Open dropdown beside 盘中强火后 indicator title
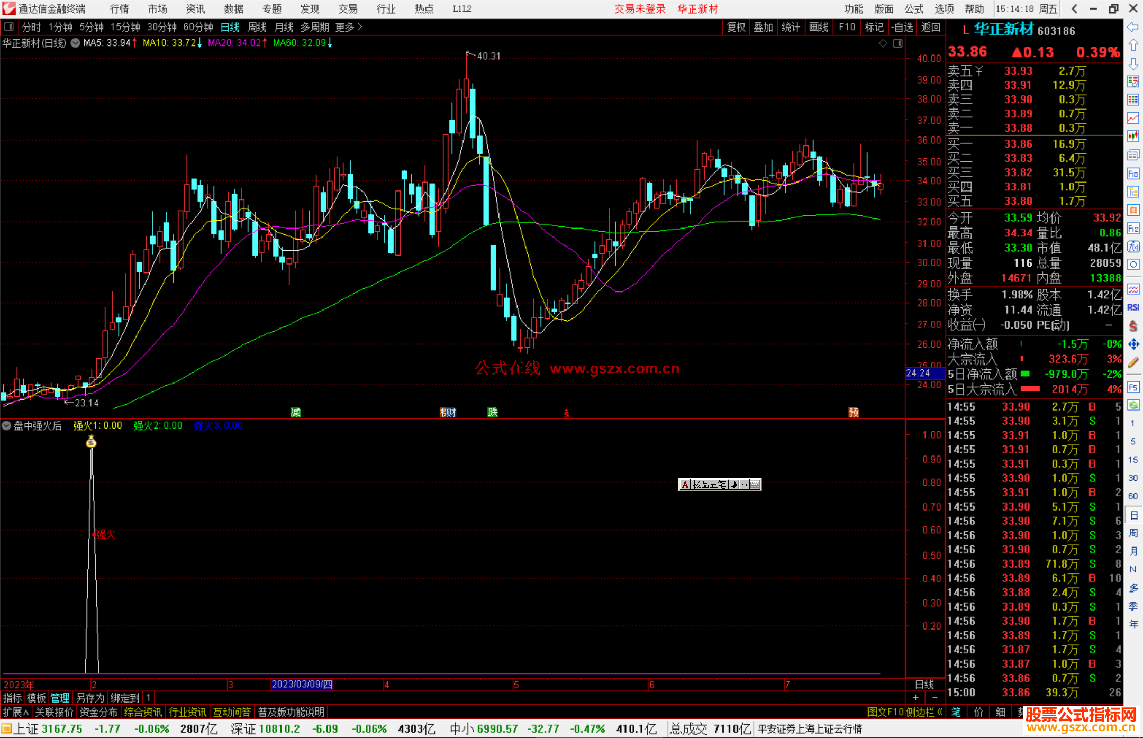Screen dimensions: 1143x738 pyautogui.click(x=6, y=425)
